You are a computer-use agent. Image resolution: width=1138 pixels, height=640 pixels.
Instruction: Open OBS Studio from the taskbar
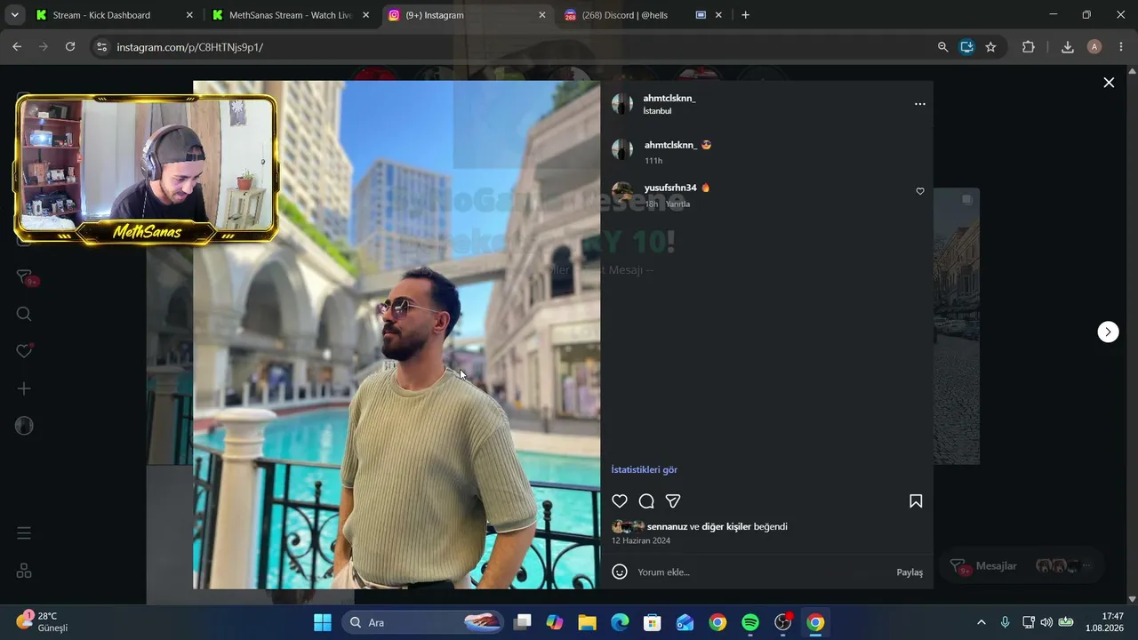click(783, 622)
